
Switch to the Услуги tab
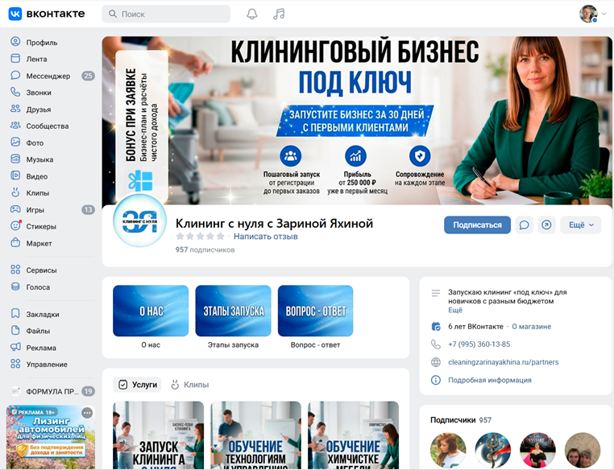tap(138, 385)
